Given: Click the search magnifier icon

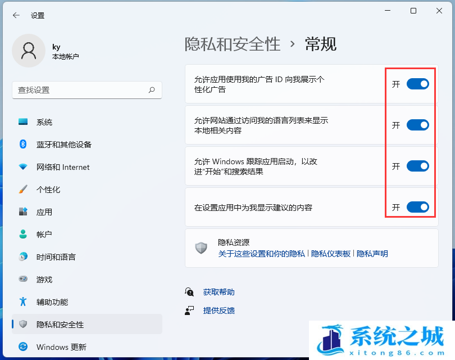Looking at the screenshot, I should 152,90.
